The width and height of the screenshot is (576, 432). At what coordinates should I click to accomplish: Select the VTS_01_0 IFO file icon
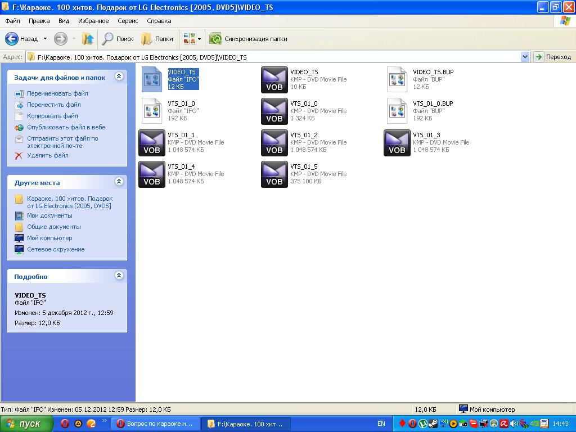pyautogui.click(x=152, y=111)
